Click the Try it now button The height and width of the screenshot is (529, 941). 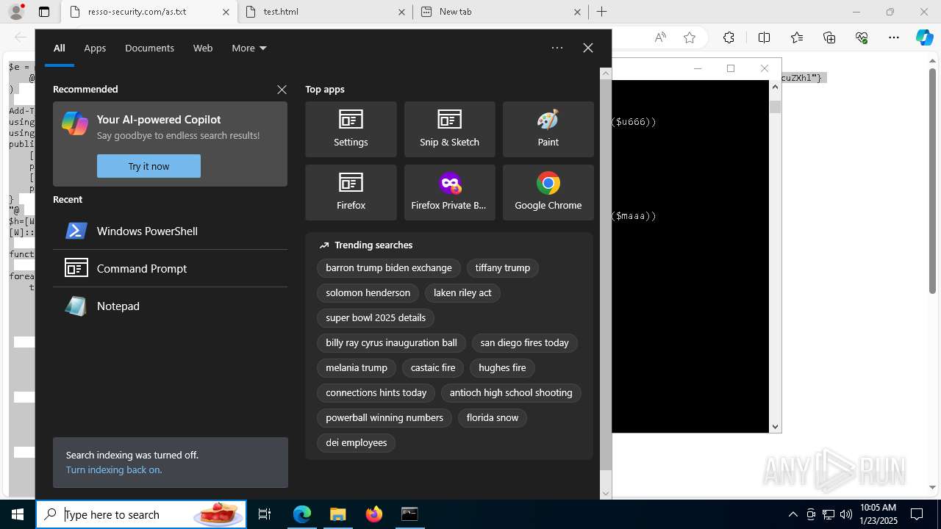click(x=149, y=166)
